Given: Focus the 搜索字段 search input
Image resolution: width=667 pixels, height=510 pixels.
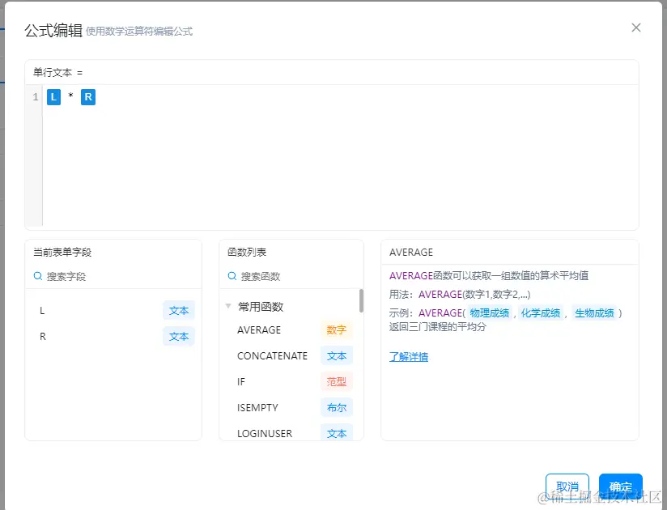Looking at the screenshot, I should (x=113, y=277).
